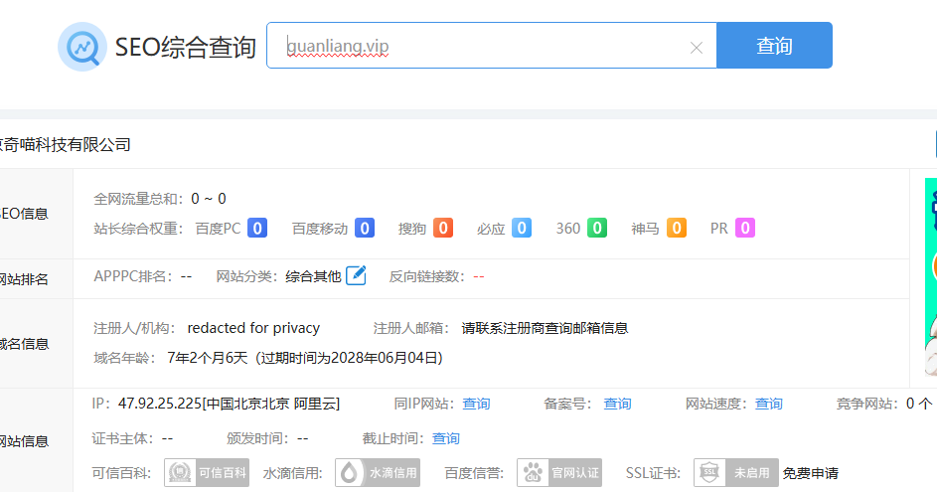Image resolution: width=937 pixels, height=492 pixels.
Task: Click the APPPC排名 label
Action: click(133, 276)
